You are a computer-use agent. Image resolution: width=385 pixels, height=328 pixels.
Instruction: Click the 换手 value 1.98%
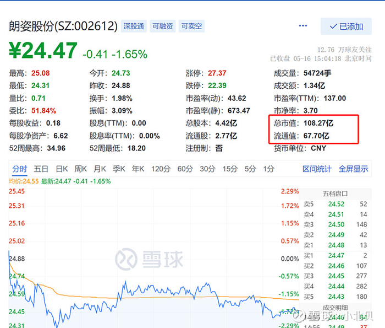click(x=122, y=99)
